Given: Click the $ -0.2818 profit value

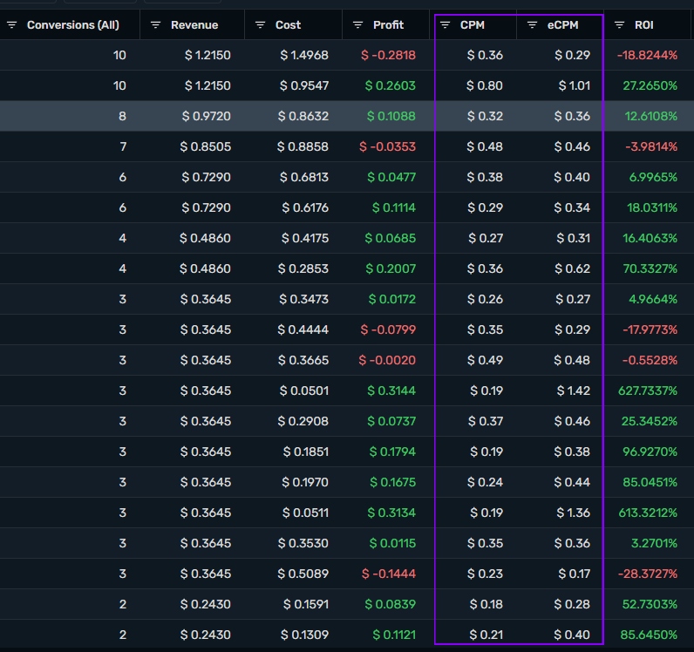Looking at the screenshot, I should 388,56.
